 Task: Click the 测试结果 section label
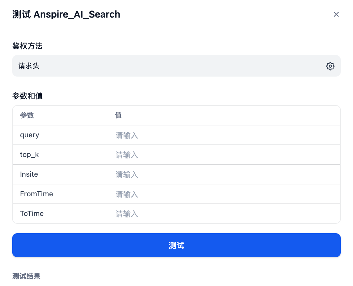point(26,276)
